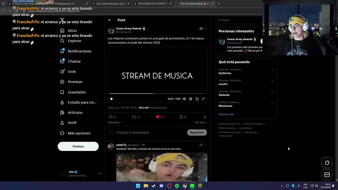Image resolution: width=338 pixels, height=190 pixels.
Task: Open more options on y4elo reply
Action: (206, 145)
